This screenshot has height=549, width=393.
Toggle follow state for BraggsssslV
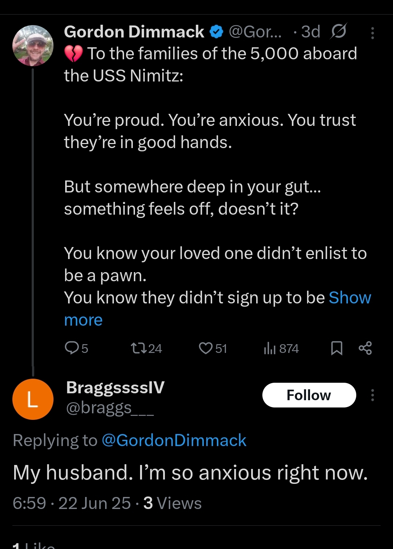point(309,395)
